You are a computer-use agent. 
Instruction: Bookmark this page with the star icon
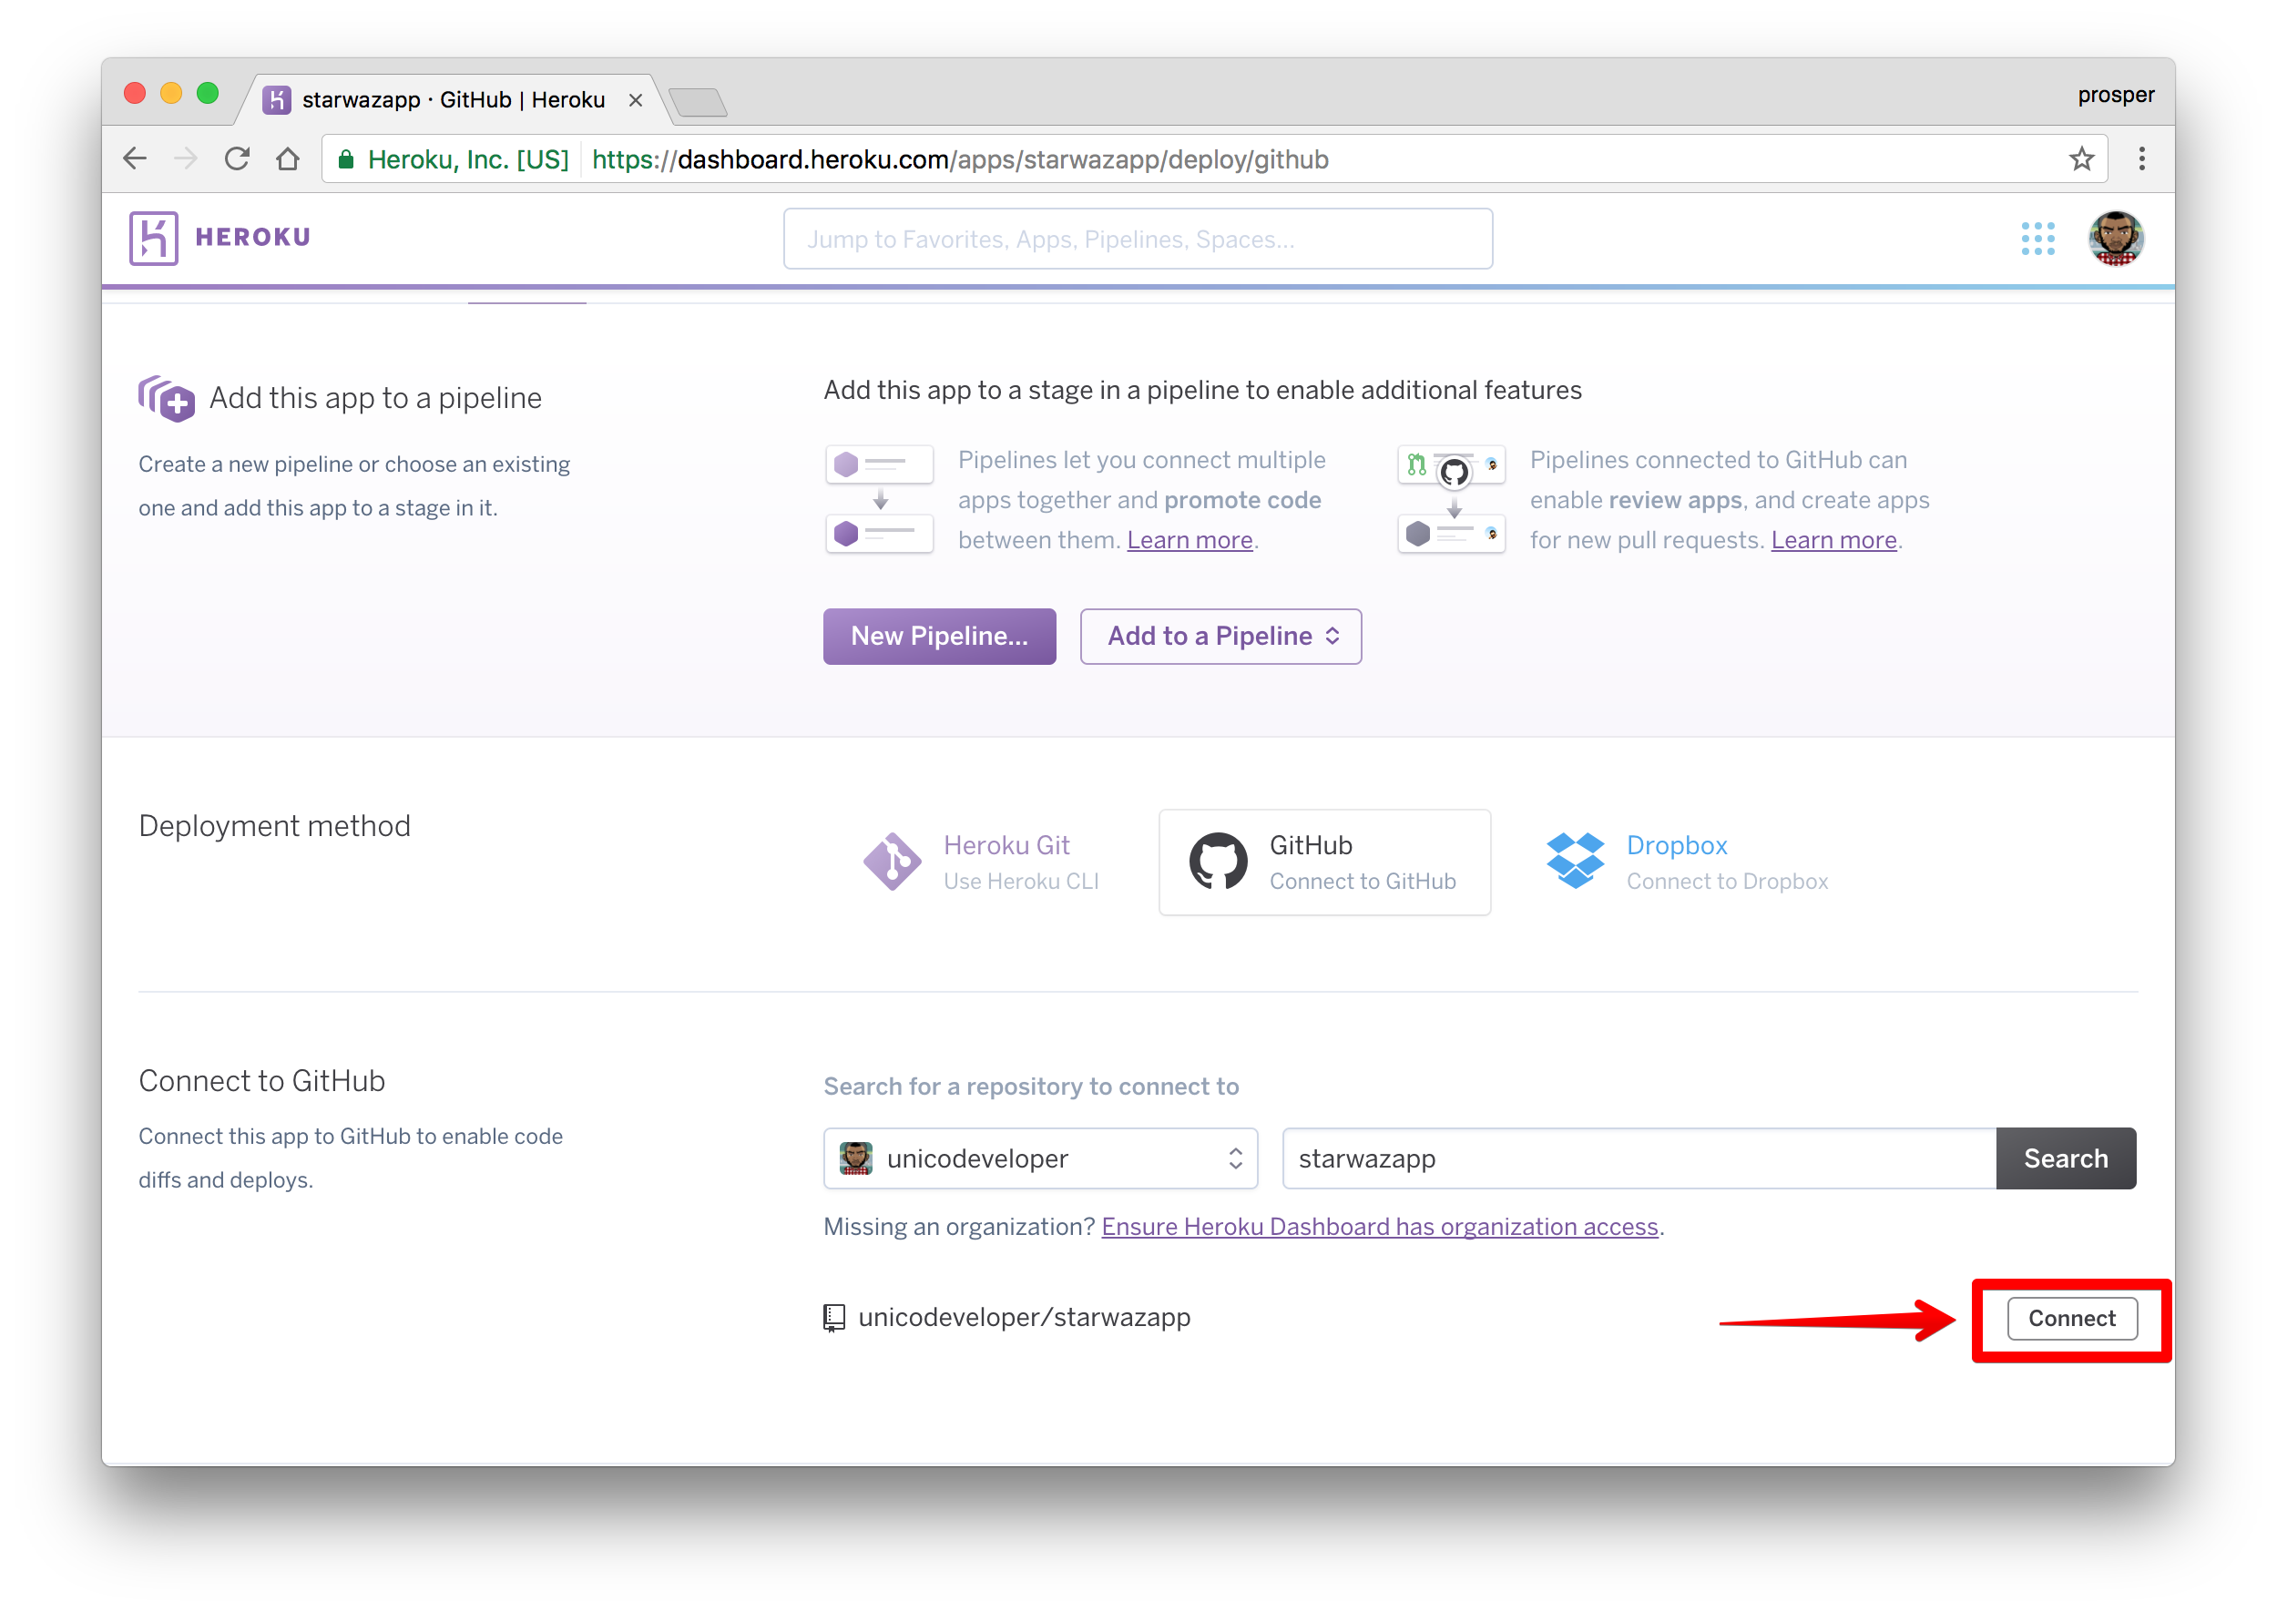pyautogui.click(x=2081, y=158)
